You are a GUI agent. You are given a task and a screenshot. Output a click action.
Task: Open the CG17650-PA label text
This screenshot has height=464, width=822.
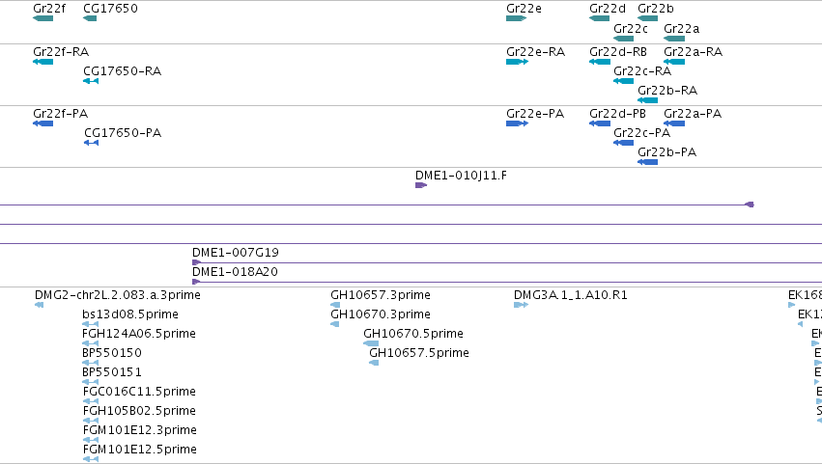tap(123, 133)
